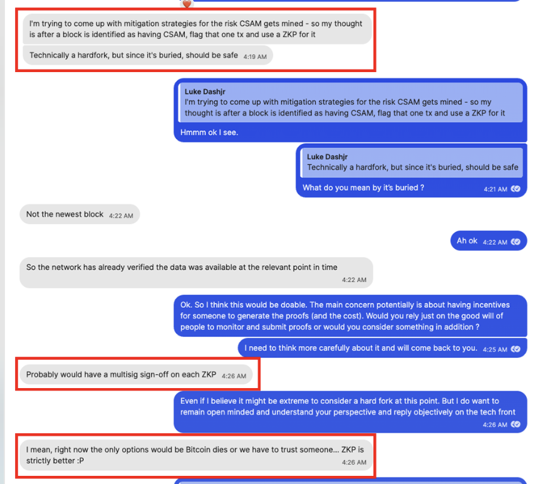Open quoted reply about CSAM mitigation strategies
The height and width of the screenshot is (484, 535).
[351, 102]
